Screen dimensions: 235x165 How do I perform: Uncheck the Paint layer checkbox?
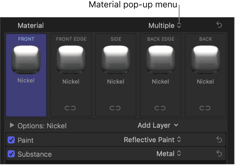(x=11, y=140)
